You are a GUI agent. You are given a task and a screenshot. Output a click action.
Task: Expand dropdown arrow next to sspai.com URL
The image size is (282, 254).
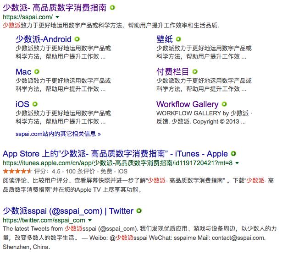coord(57,16)
